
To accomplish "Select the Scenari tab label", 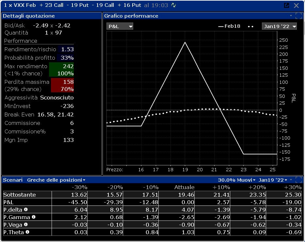I will tap(13, 180).
